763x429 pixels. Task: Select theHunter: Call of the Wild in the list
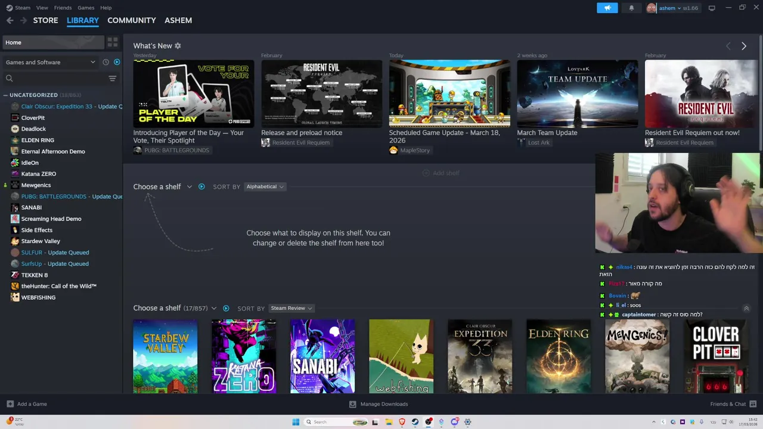coord(58,286)
